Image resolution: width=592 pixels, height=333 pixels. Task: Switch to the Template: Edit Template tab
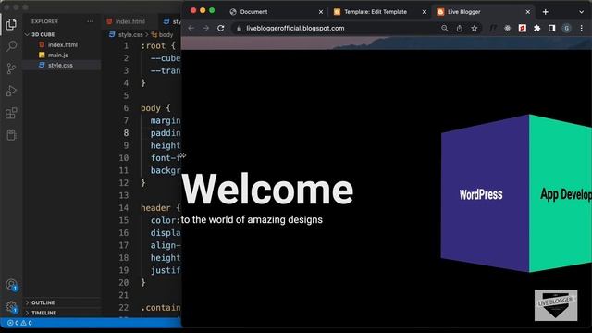tap(376, 12)
